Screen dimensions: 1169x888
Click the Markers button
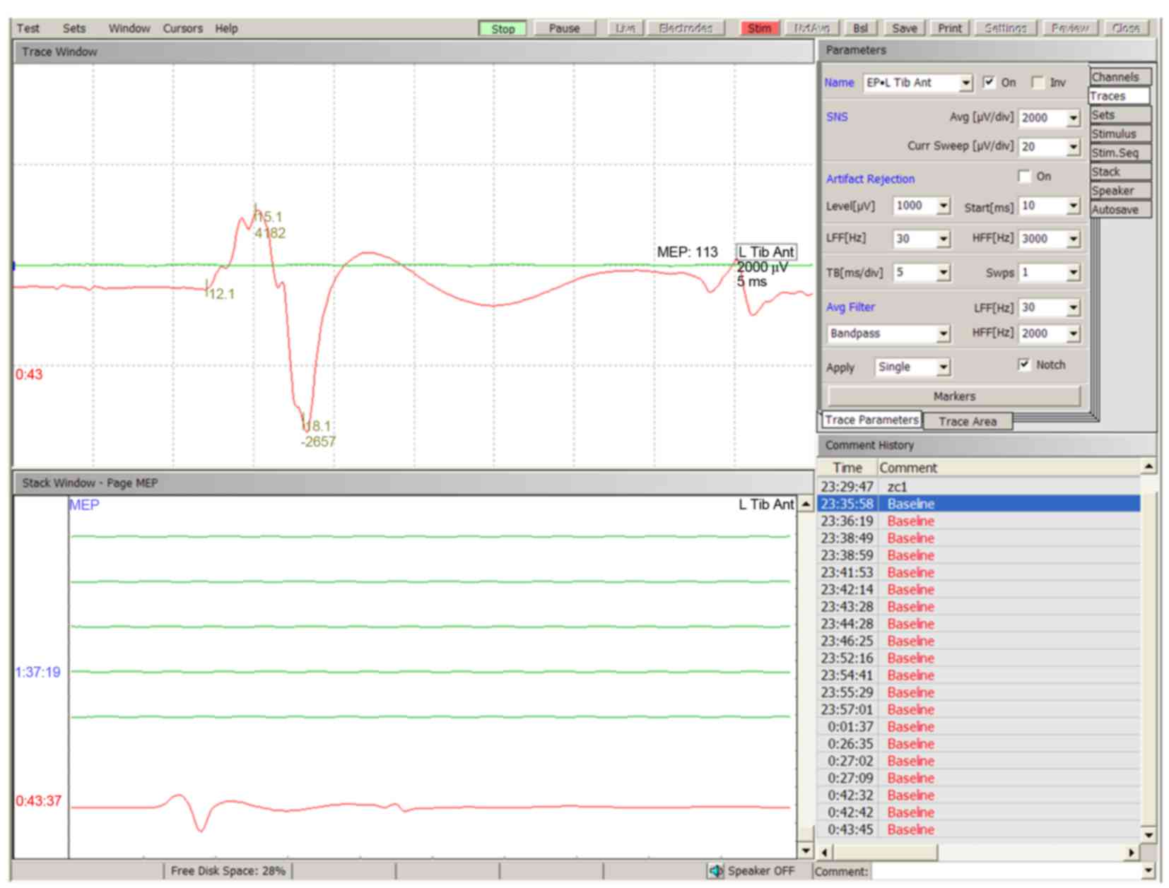click(953, 396)
